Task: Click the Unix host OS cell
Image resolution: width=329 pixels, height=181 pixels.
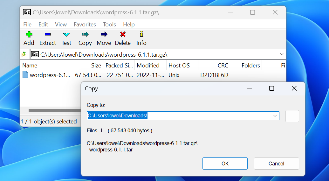Action: pos(174,75)
